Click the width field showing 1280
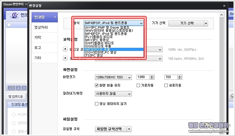Viewport: 235px width, 136px height. point(143,77)
